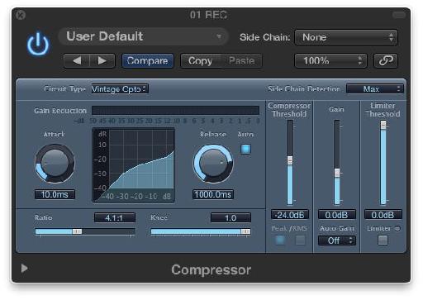This screenshot has height=300, width=423.
Task: Click the Ratio slider handle
Action: click(77, 231)
